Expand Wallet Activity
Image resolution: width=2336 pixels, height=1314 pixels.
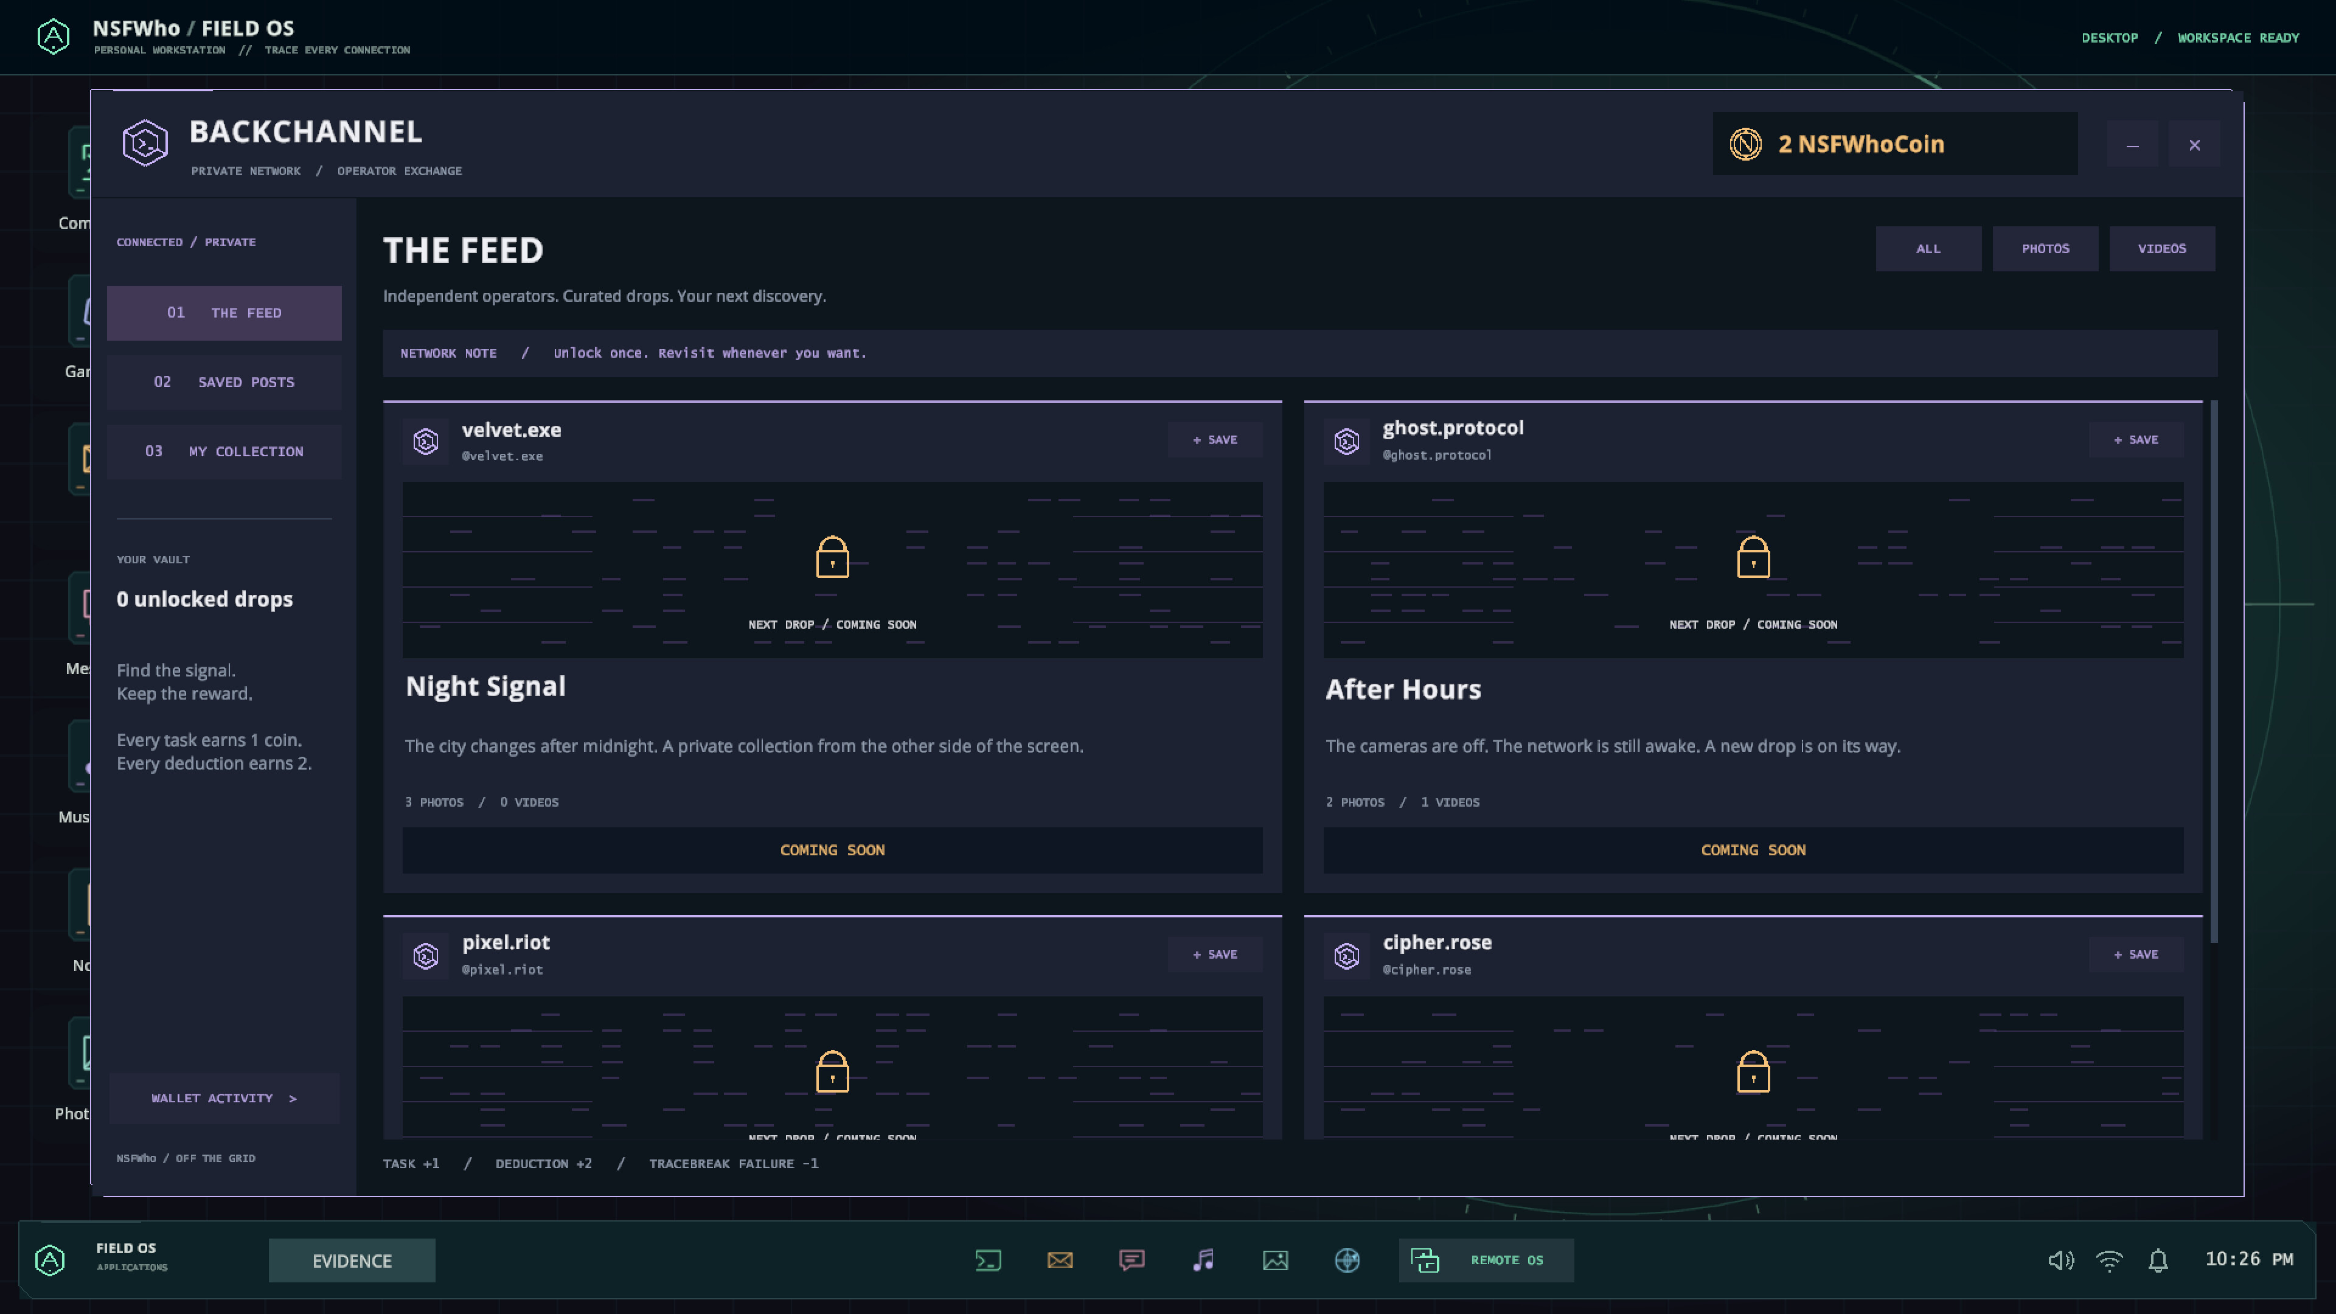[x=224, y=1098]
